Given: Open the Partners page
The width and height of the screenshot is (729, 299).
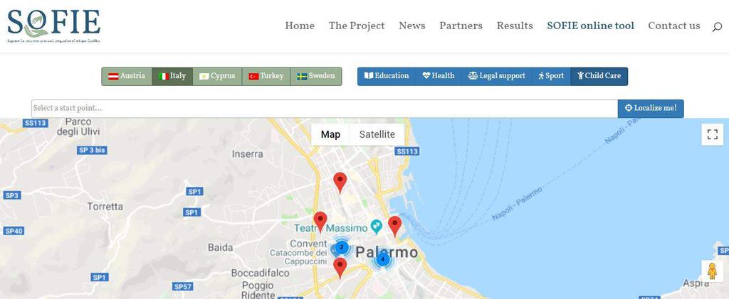Looking at the screenshot, I should pos(461,26).
